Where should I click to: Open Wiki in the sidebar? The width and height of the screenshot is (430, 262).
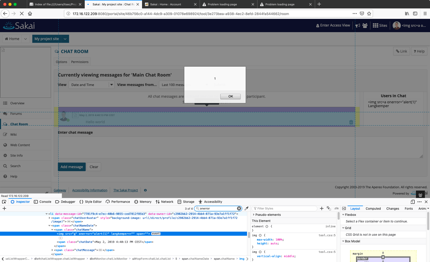pos(26,134)
